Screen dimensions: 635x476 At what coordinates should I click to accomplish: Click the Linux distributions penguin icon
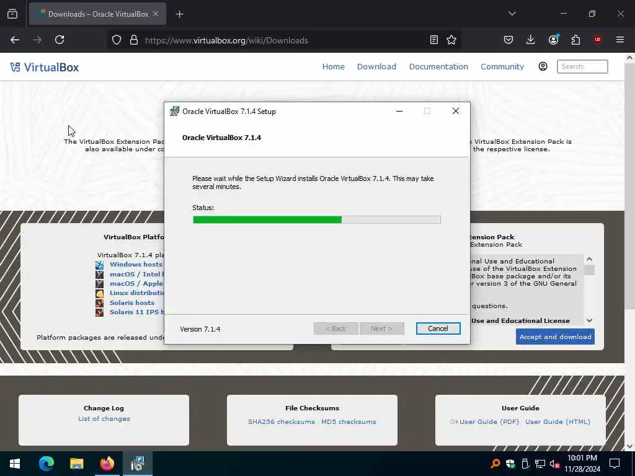tap(100, 293)
